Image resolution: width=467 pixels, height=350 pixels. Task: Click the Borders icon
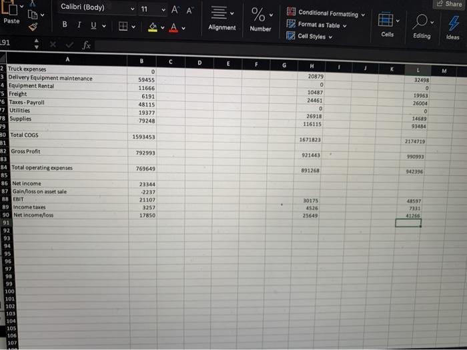123,26
